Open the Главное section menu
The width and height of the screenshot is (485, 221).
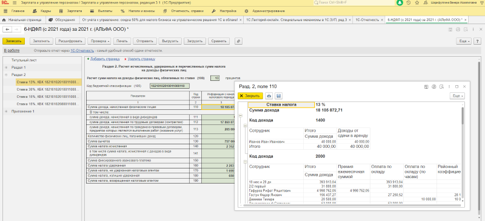(x=15, y=11)
